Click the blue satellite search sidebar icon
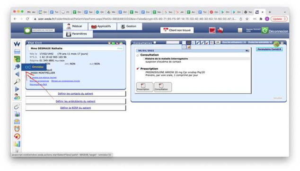 click(x=17, y=67)
